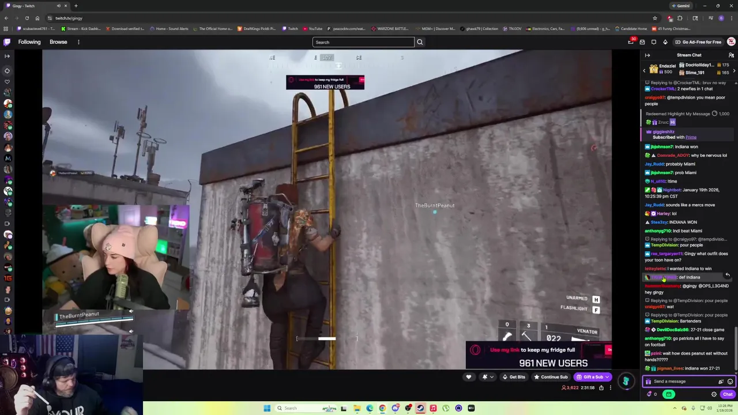The height and width of the screenshot is (415, 738).
Task: Open the Prime Loot crown with badge
Action: [631, 41]
